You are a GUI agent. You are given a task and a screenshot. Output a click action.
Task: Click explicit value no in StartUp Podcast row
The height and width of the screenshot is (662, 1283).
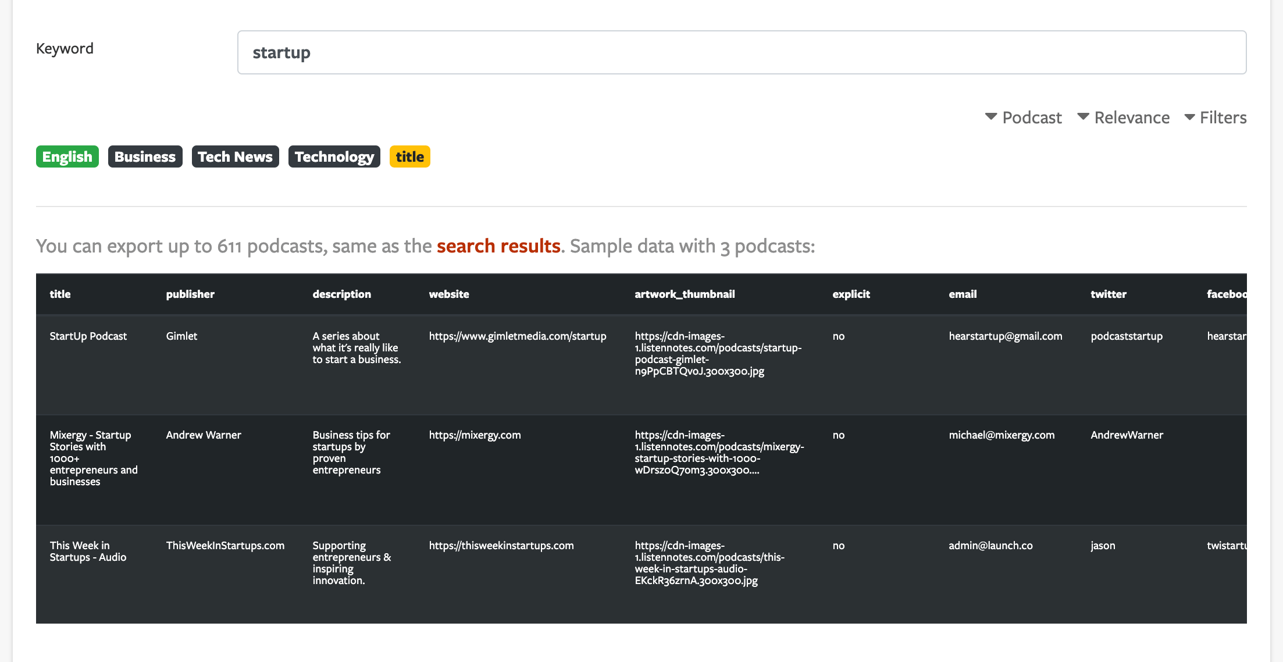tap(838, 336)
